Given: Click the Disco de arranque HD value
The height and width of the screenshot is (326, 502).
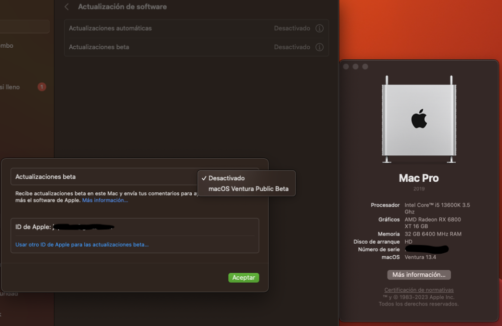Looking at the screenshot, I should 409,242.
